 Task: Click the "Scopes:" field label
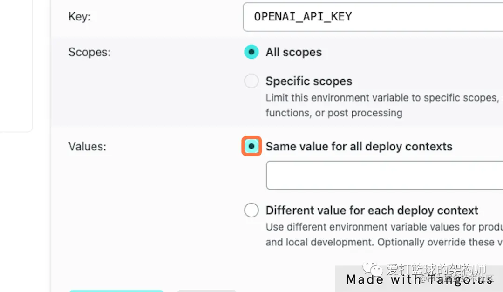(x=89, y=52)
